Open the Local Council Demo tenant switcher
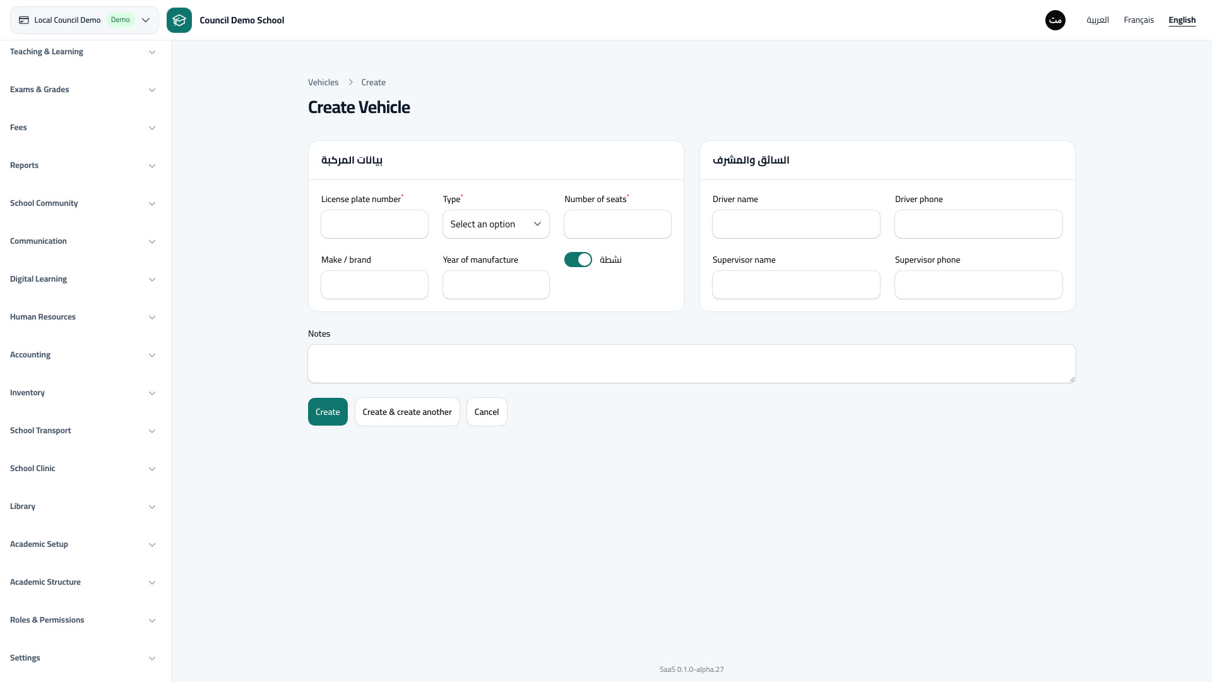Screen dimensions: 1212x682 (x=85, y=20)
